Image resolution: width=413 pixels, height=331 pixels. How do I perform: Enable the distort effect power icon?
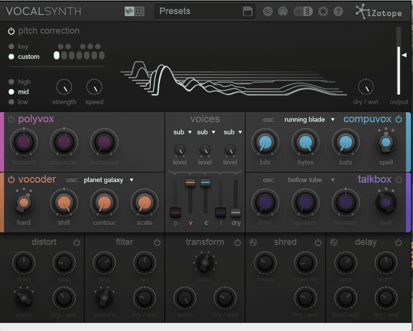click(77, 242)
